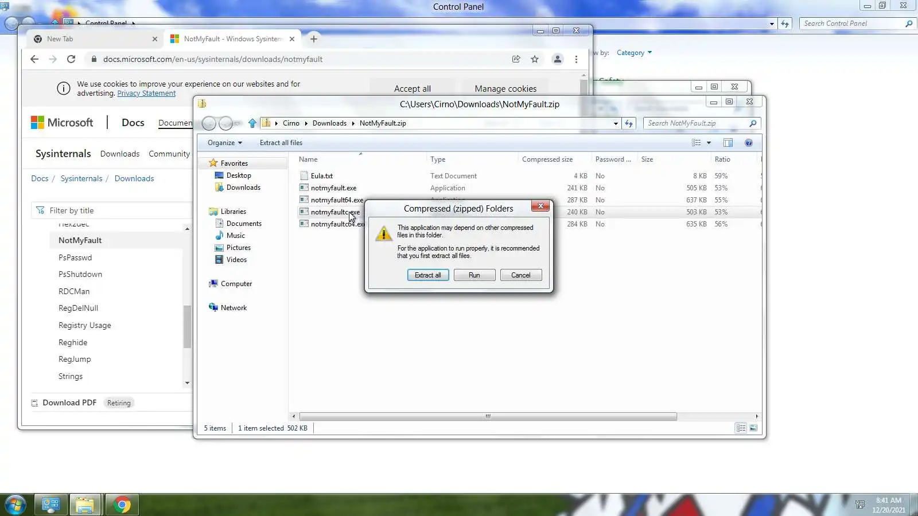Screen dimensions: 918x516
Task: Click the Cirno breadcrumb in the address bar
Action: 291,123
